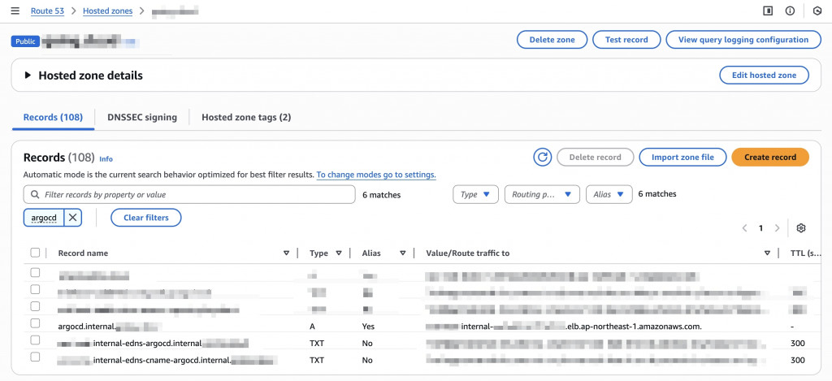Viewport: 832px width, 381px height.
Task: Sort by Record name column arrow
Action: click(286, 253)
